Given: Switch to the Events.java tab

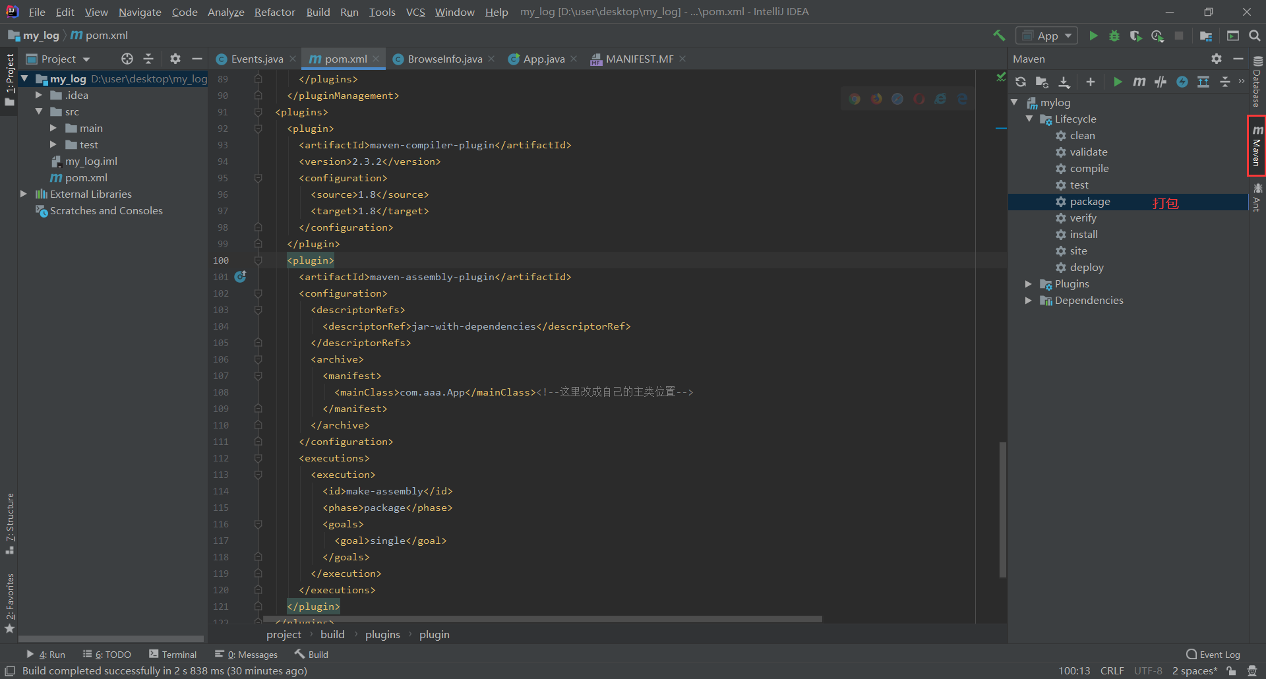Looking at the screenshot, I should 256,59.
